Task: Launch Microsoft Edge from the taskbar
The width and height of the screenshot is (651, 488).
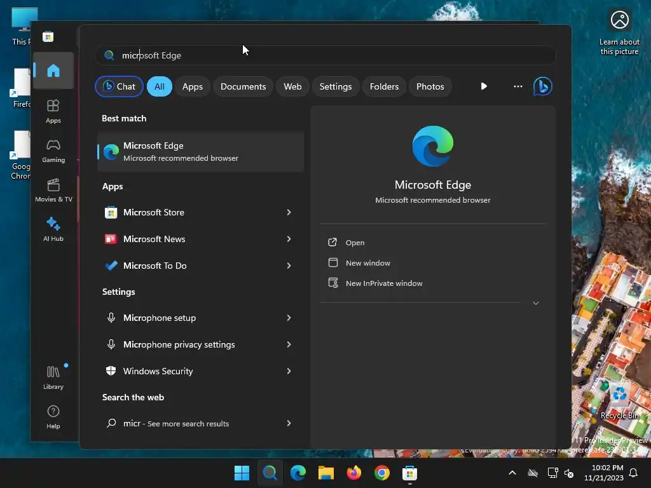Action: (x=298, y=473)
